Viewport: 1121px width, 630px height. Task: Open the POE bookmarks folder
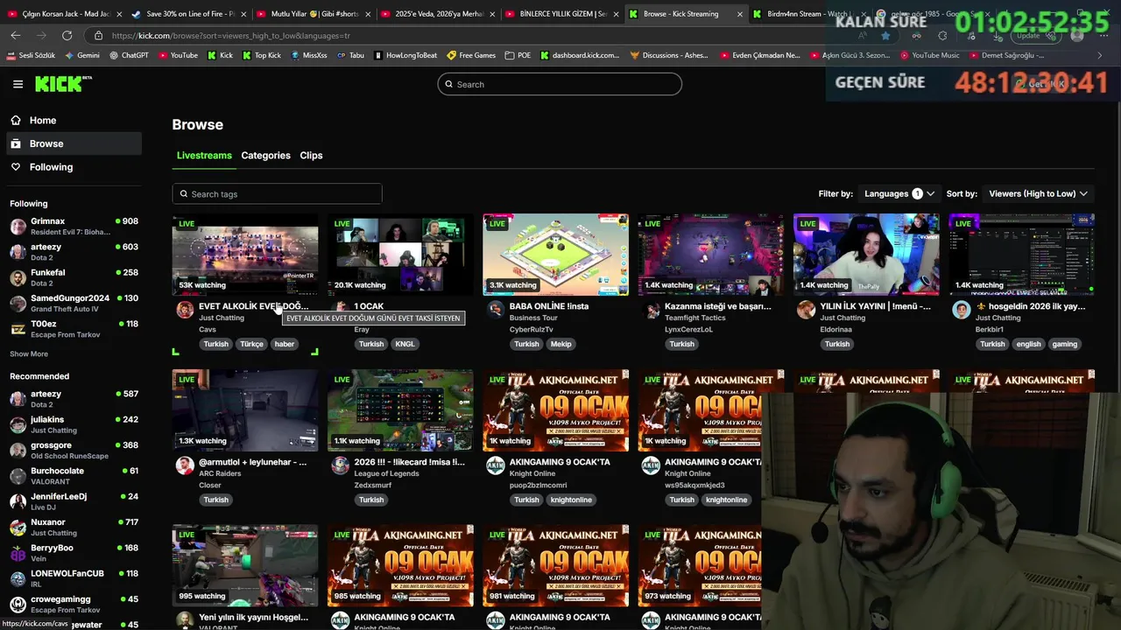[x=518, y=55]
